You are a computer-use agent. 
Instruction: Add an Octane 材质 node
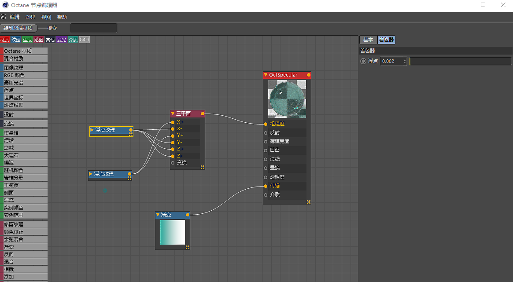24,51
